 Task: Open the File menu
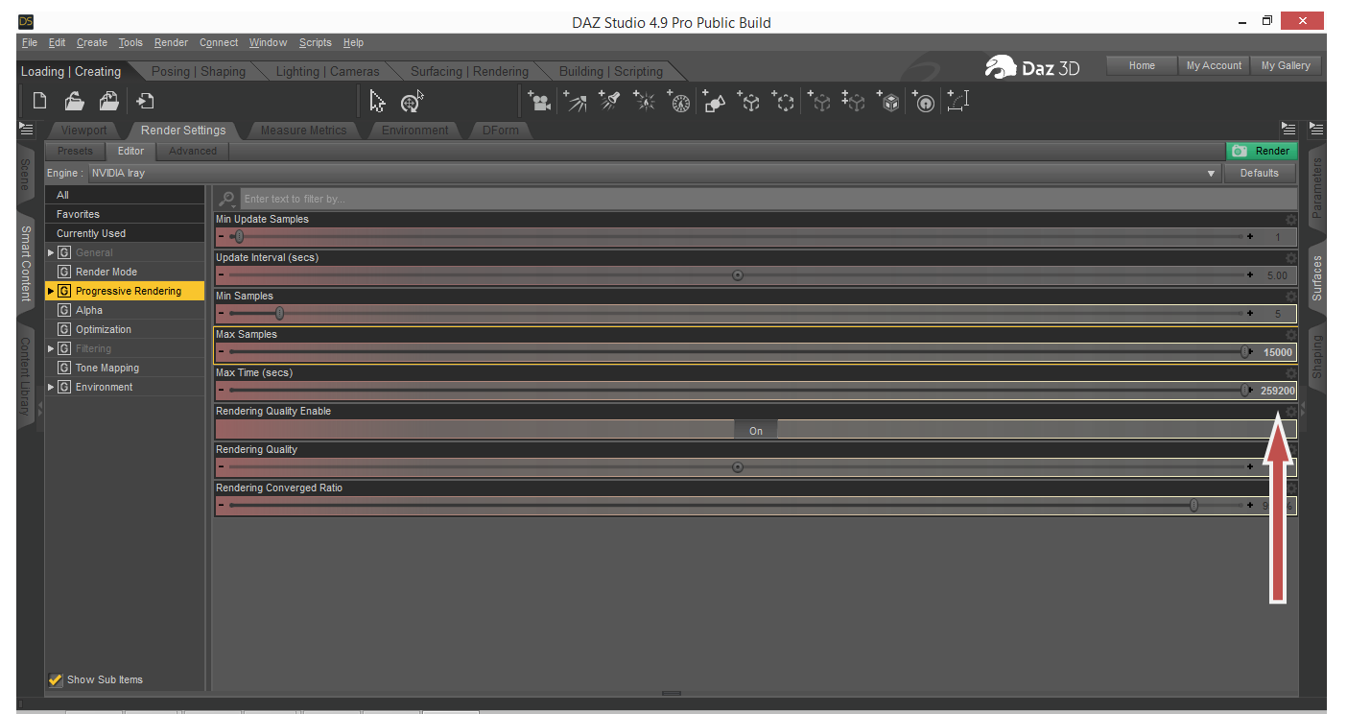coord(29,42)
